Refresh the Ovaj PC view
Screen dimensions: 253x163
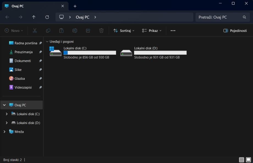coord(47,17)
